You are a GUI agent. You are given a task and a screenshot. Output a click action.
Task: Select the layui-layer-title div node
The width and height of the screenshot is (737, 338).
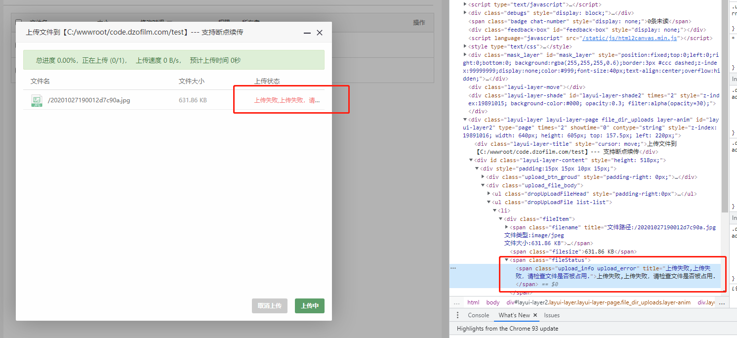(575, 148)
